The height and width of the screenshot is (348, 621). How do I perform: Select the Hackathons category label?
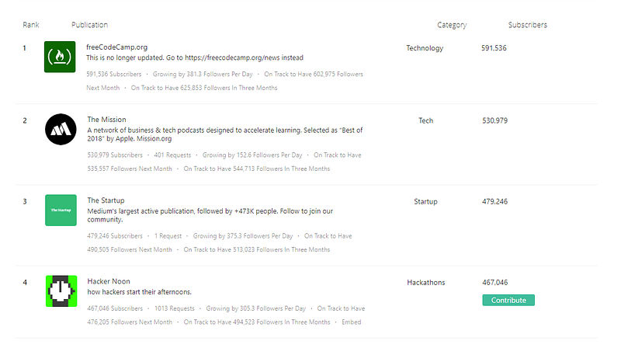pyautogui.click(x=425, y=282)
